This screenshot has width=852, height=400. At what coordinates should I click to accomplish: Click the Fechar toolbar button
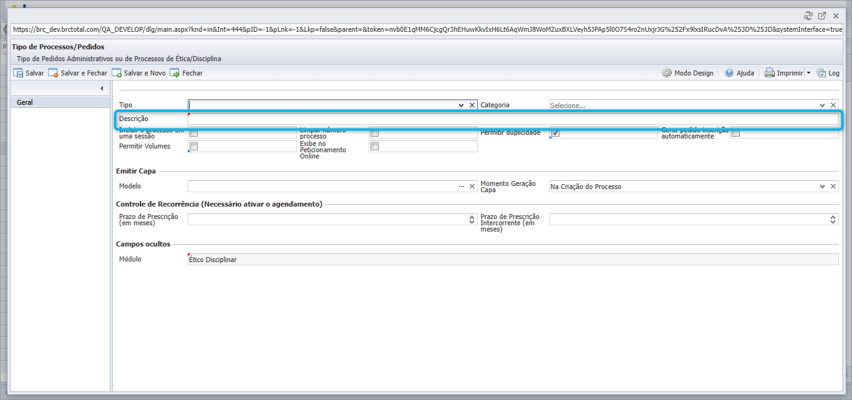[x=186, y=73]
